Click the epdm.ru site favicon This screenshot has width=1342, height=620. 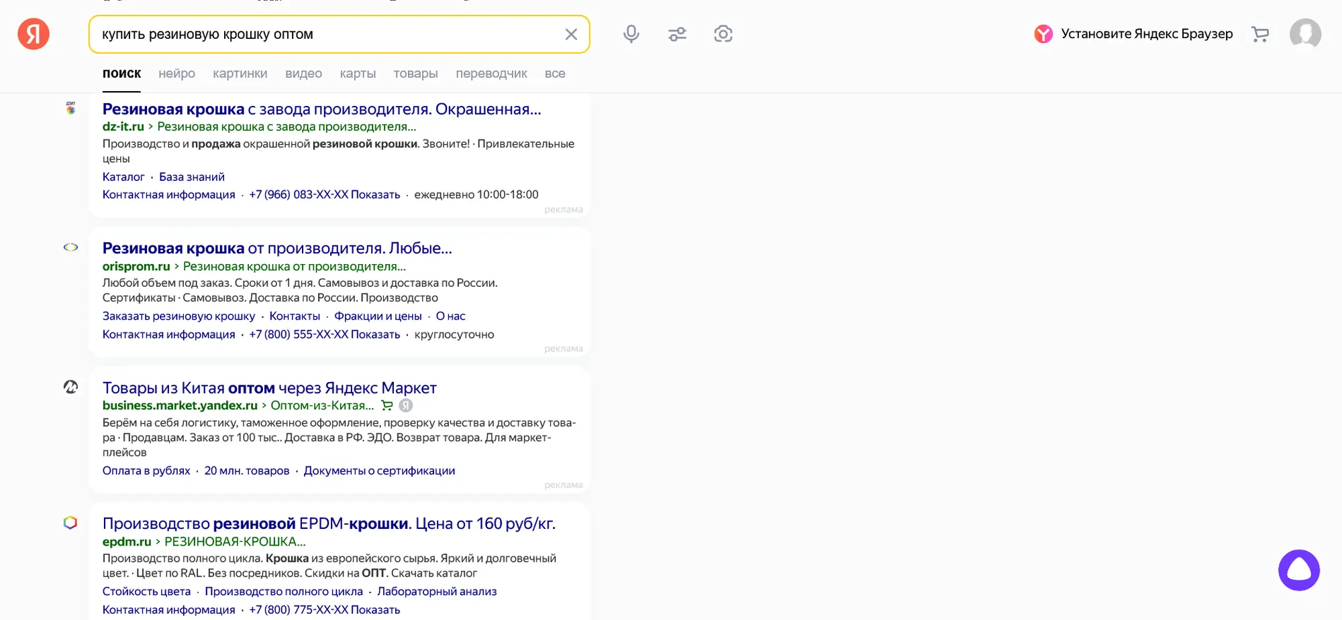point(70,523)
